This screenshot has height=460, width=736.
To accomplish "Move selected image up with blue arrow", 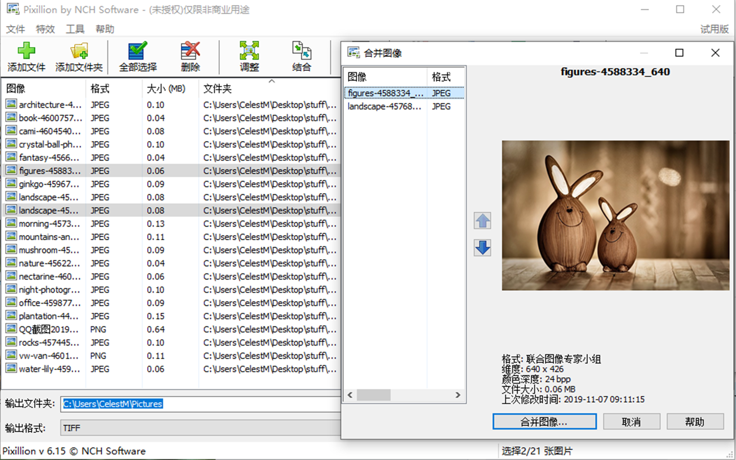I will [482, 221].
